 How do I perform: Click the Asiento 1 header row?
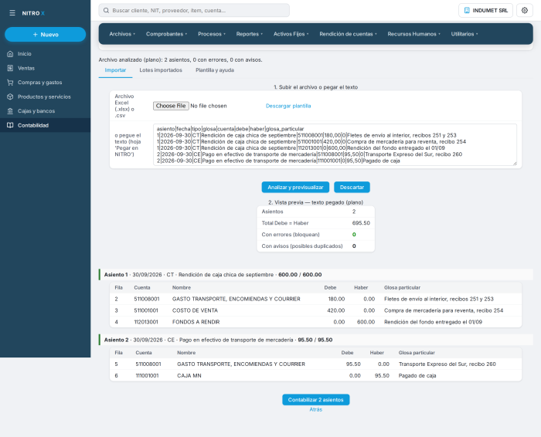315,275
